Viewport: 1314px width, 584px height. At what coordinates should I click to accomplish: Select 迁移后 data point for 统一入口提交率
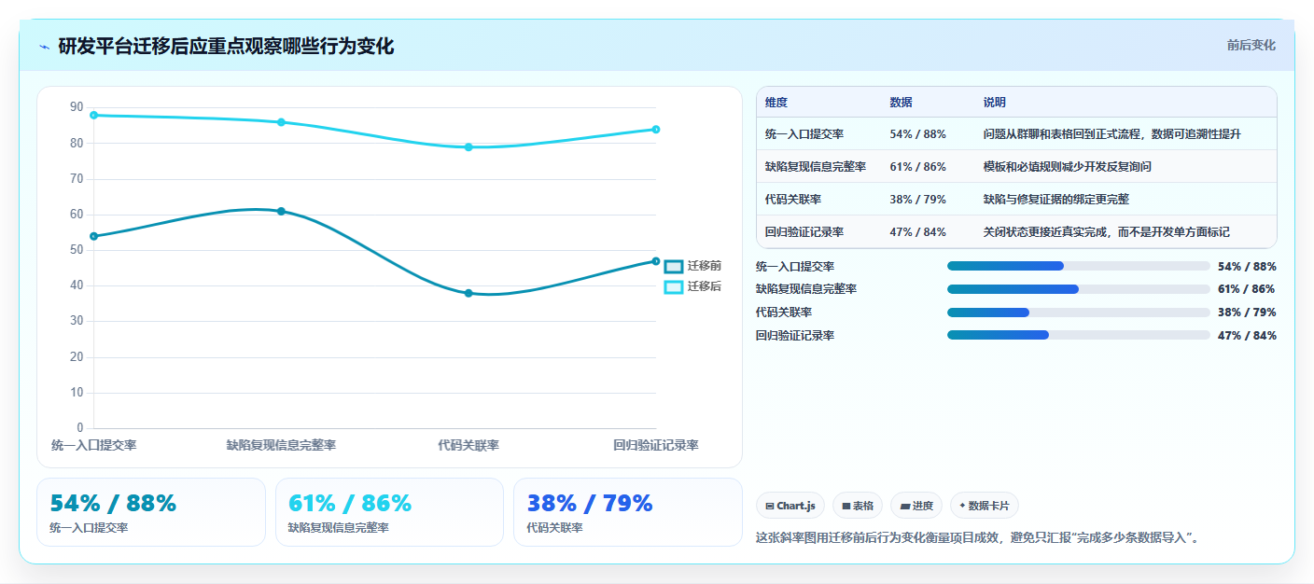click(x=93, y=115)
